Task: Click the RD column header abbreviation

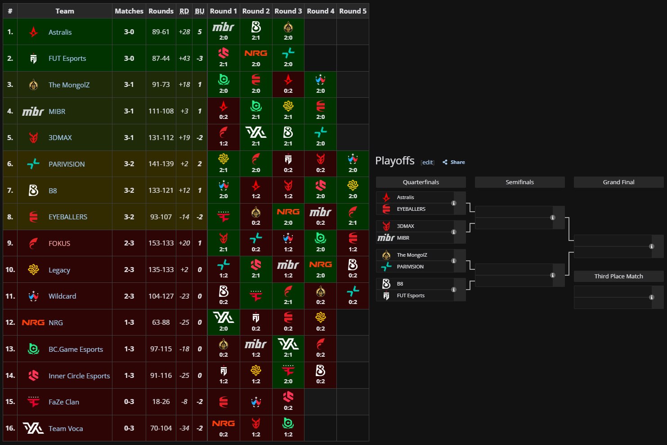Action: click(x=184, y=11)
